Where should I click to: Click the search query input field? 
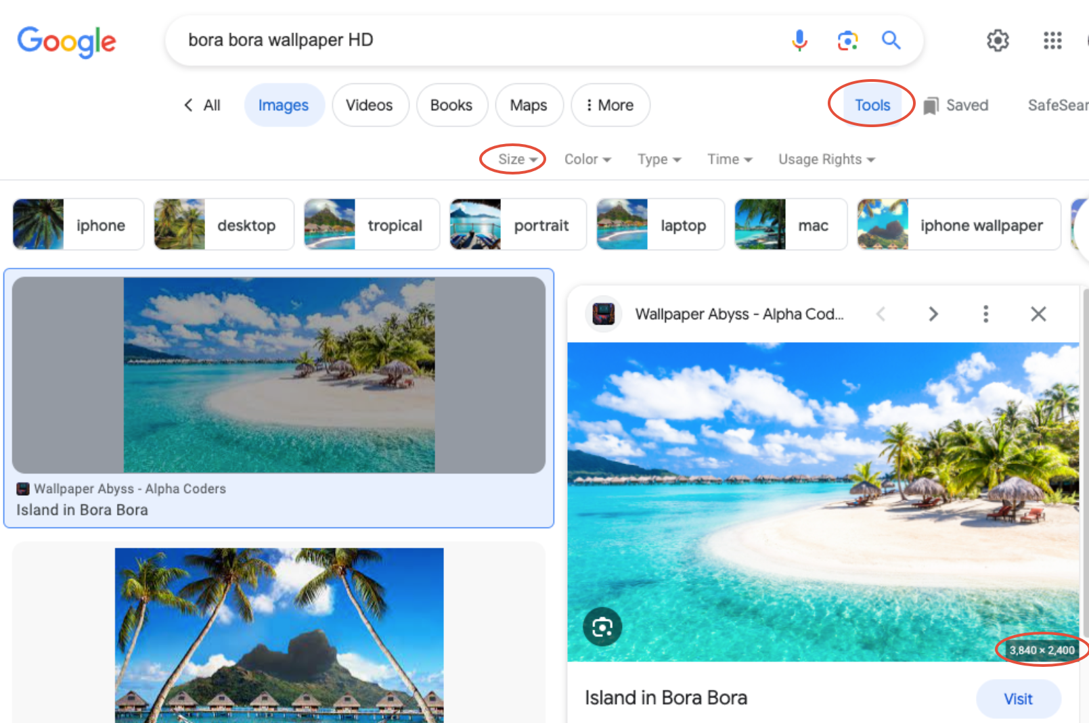tap(474, 41)
